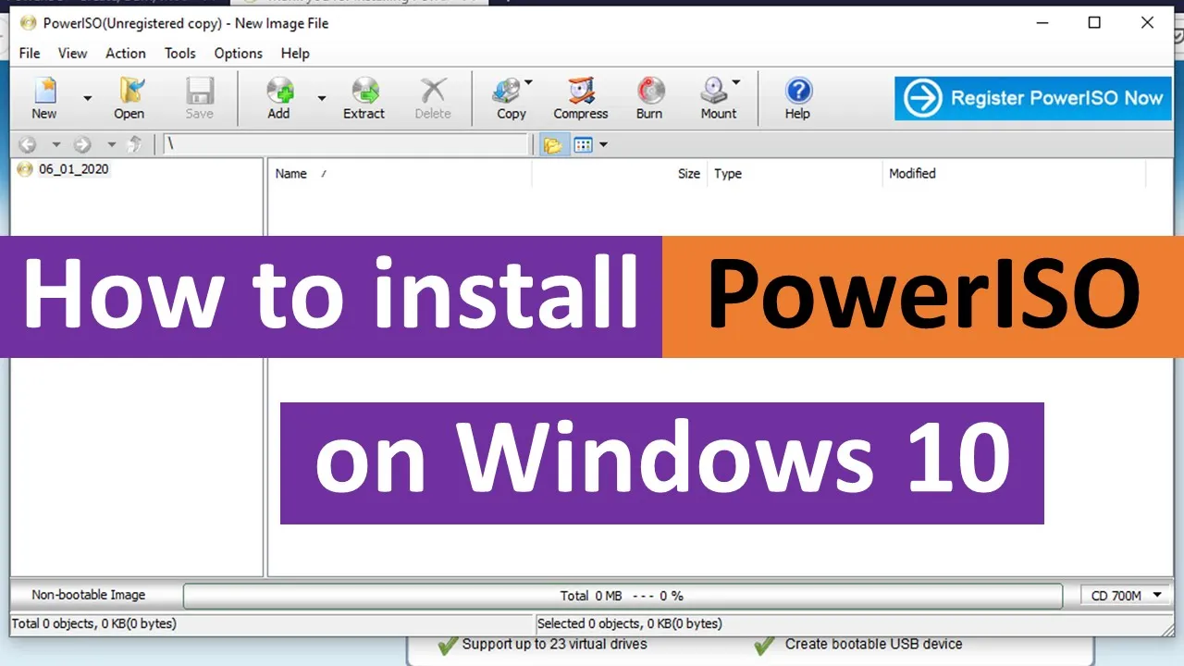
Task: Click the Extract toolbar icon
Action: point(364,97)
